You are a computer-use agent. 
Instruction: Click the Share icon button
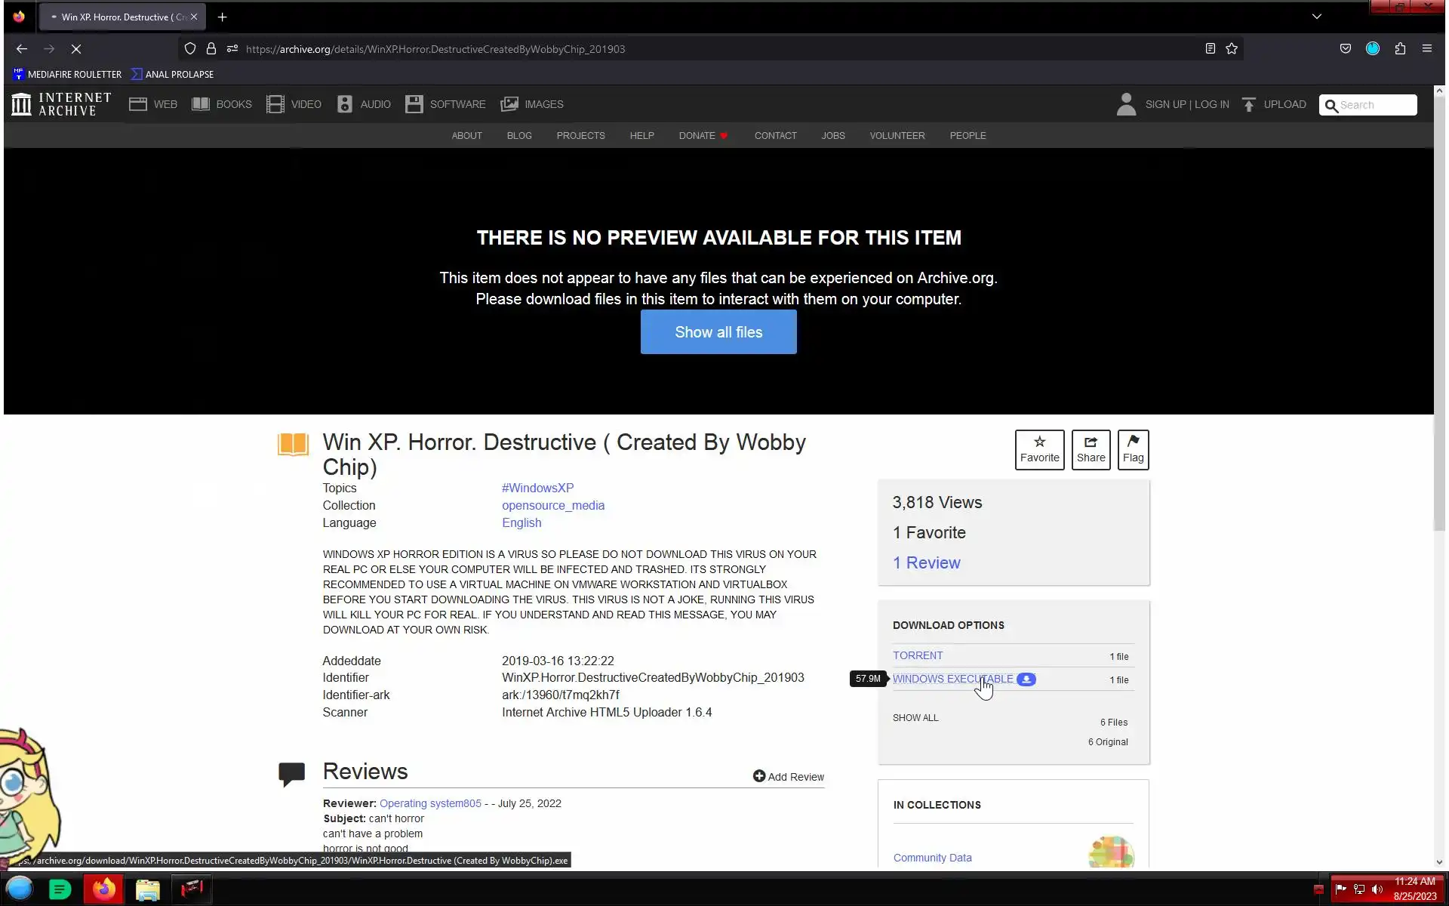click(x=1091, y=449)
